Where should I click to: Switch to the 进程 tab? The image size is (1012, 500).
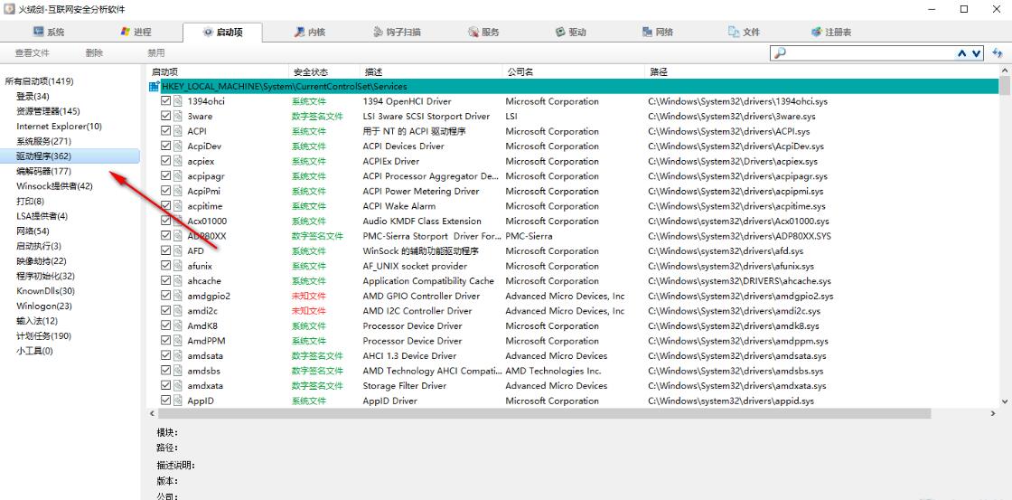136,32
